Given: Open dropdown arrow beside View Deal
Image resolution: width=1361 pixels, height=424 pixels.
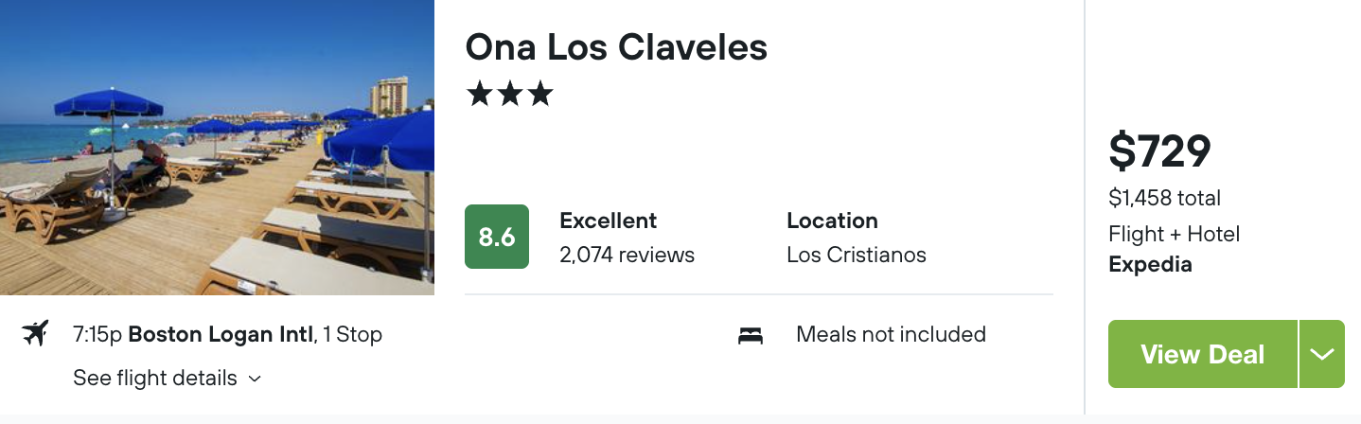Looking at the screenshot, I should click(1322, 354).
